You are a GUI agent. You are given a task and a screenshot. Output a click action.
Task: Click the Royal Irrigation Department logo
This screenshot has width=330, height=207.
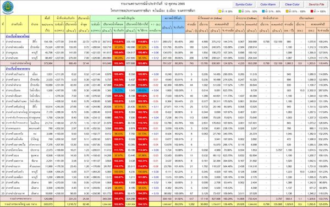pyautogui.click(x=8, y=7)
